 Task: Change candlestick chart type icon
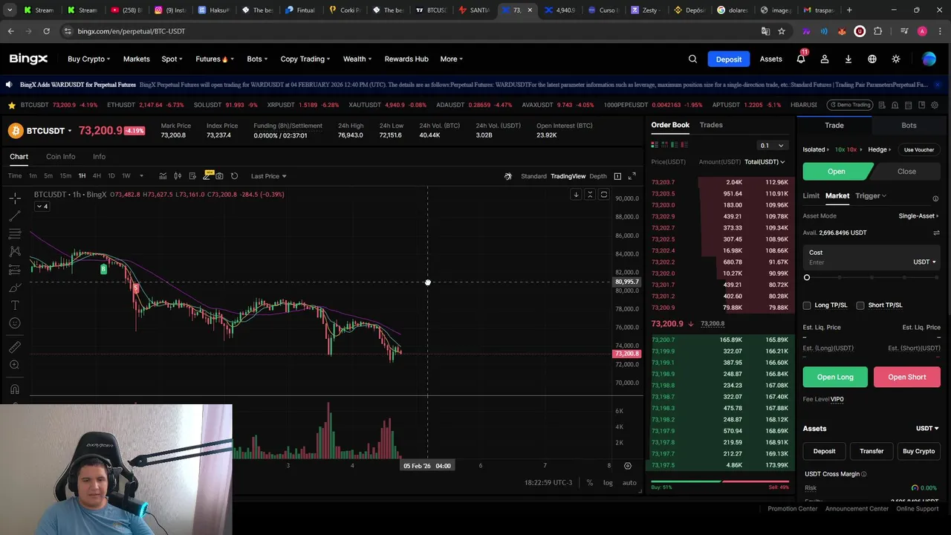click(178, 176)
